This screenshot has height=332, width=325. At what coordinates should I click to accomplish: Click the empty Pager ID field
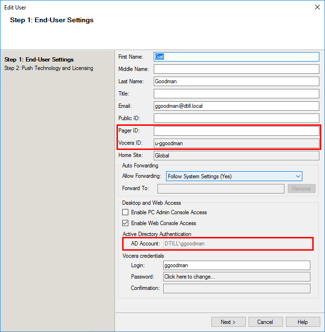pos(236,131)
